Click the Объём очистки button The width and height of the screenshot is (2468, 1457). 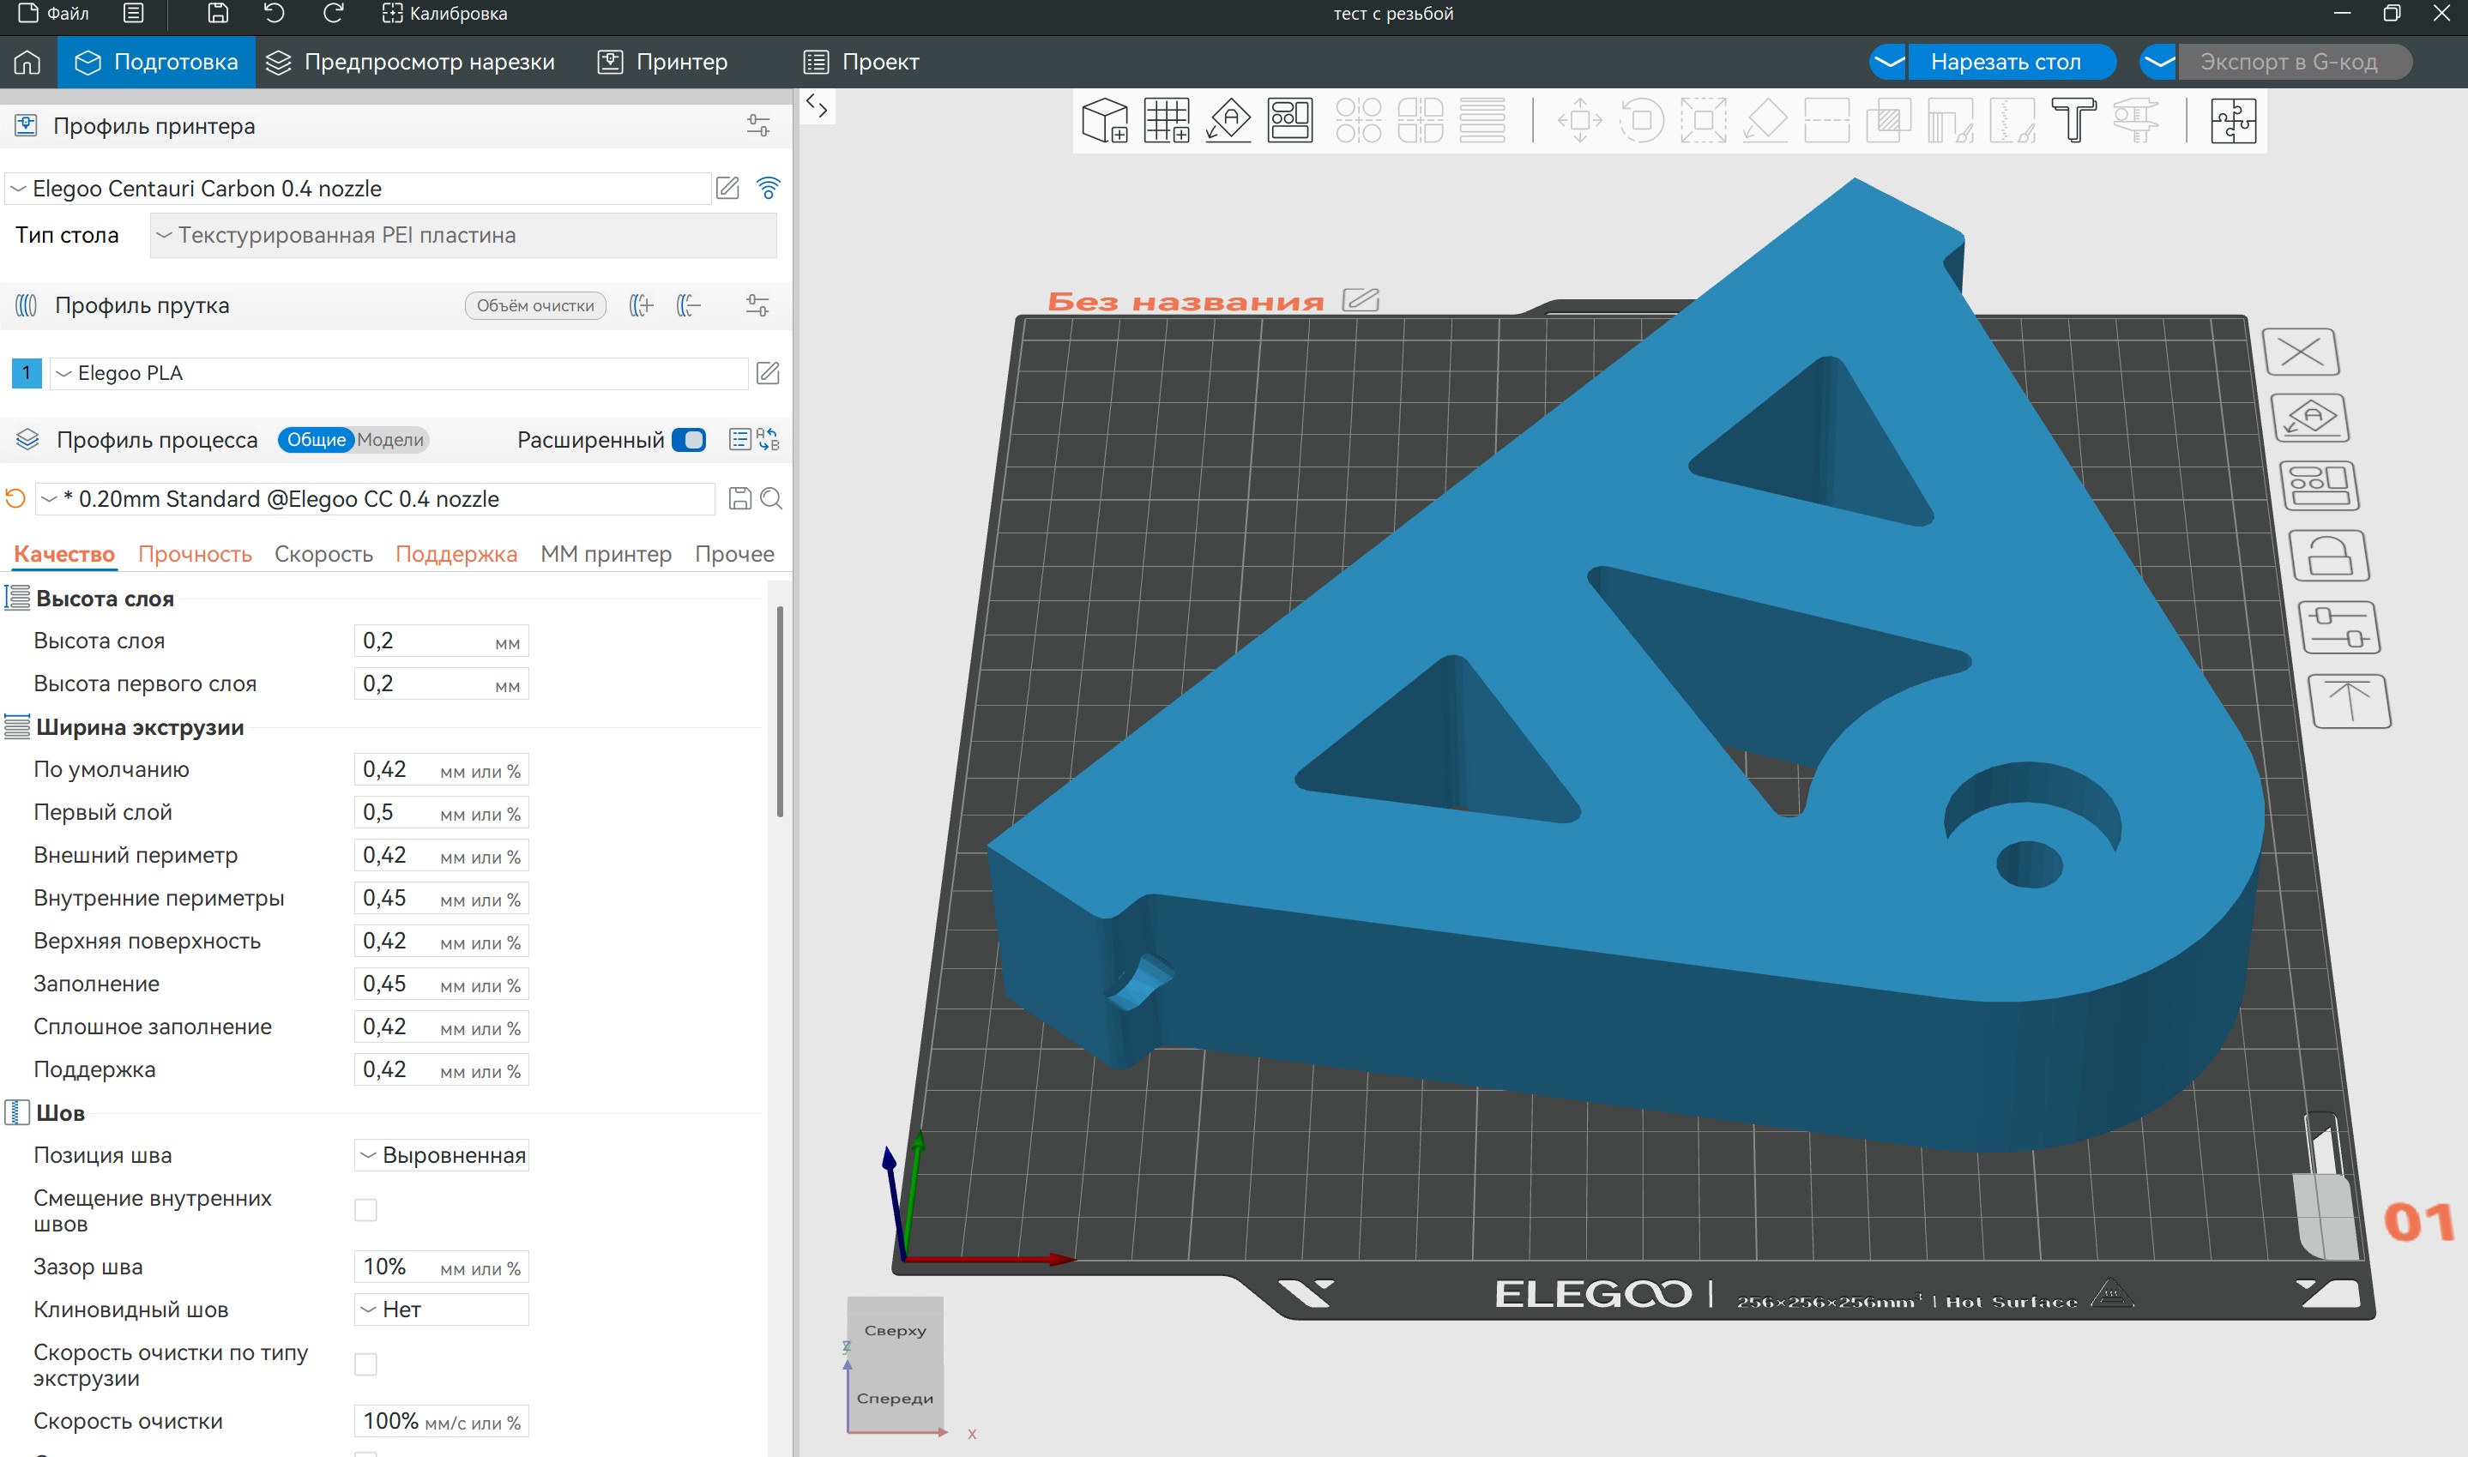[x=534, y=305]
